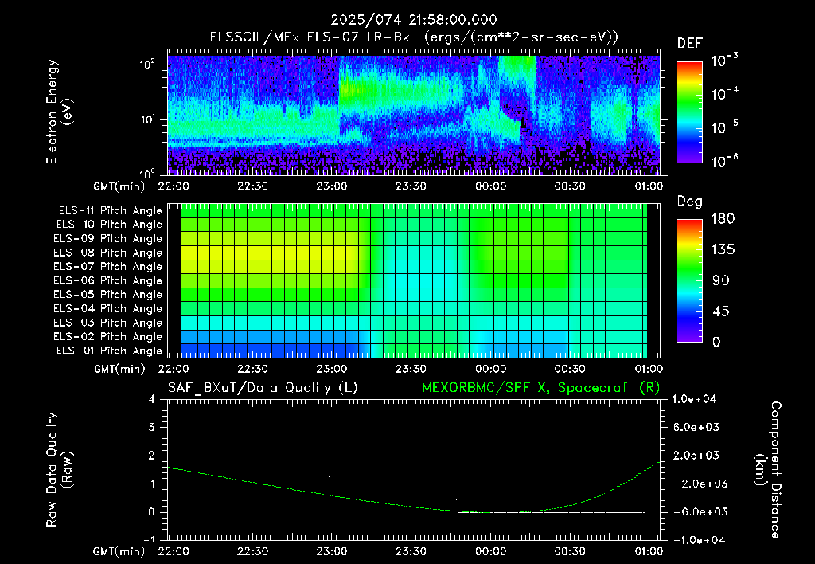Viewport: 815px width, 564px height.
Task: Click the 180 degree scale value
Action: pyautogui.click(x=723, y=218)
